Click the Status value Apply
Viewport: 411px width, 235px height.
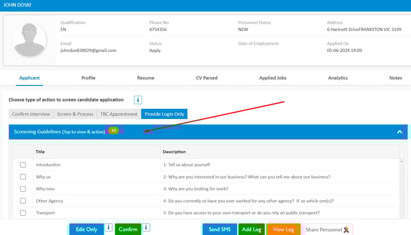(x=155, y=50)
